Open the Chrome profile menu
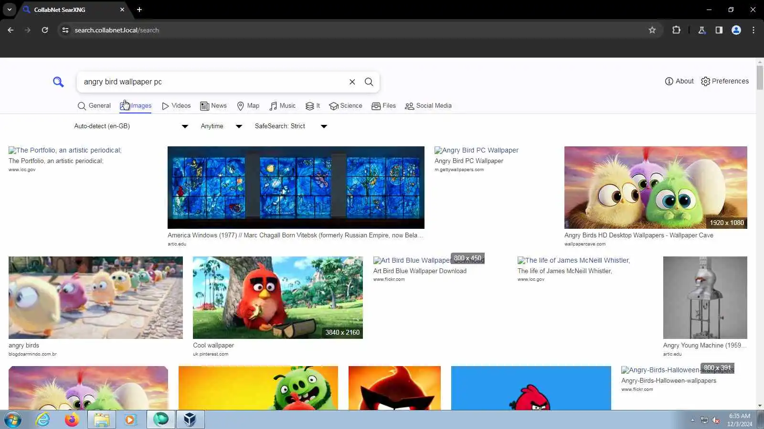Viewport: 764px width, 429px height. pyautogui.click(x=736, y=30)
